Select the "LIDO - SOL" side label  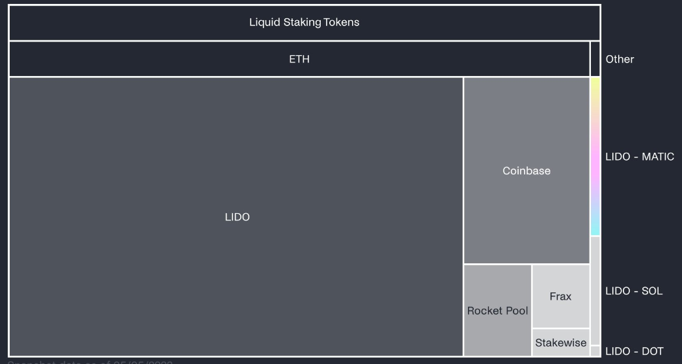634,291
